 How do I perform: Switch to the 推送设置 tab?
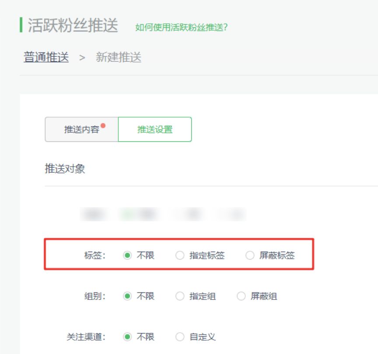(154, 129)
